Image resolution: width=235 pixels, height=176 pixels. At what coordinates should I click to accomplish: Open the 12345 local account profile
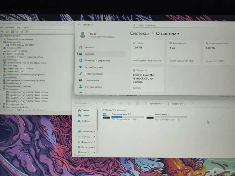coord(97,35)
